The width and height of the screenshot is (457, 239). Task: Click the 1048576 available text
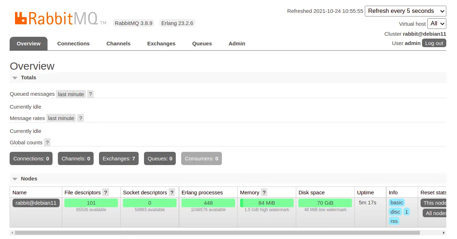208,210
